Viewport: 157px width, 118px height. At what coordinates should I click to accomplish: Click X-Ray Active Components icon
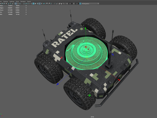(61, 4)
